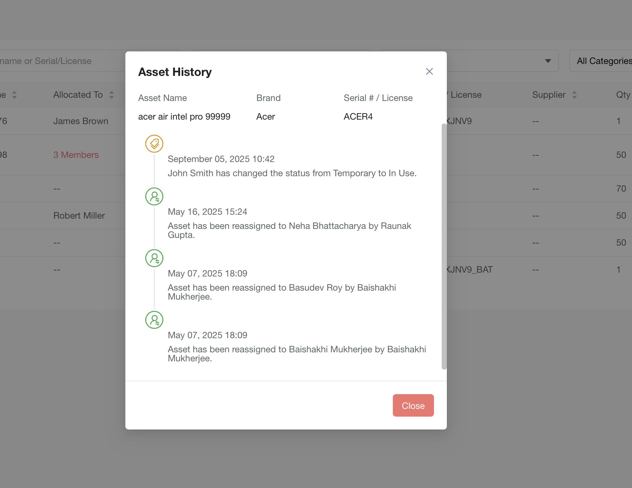The width and height of the screenshot is (632, 488).
Task: Click the status change tag icon
Action: [154, 144]
